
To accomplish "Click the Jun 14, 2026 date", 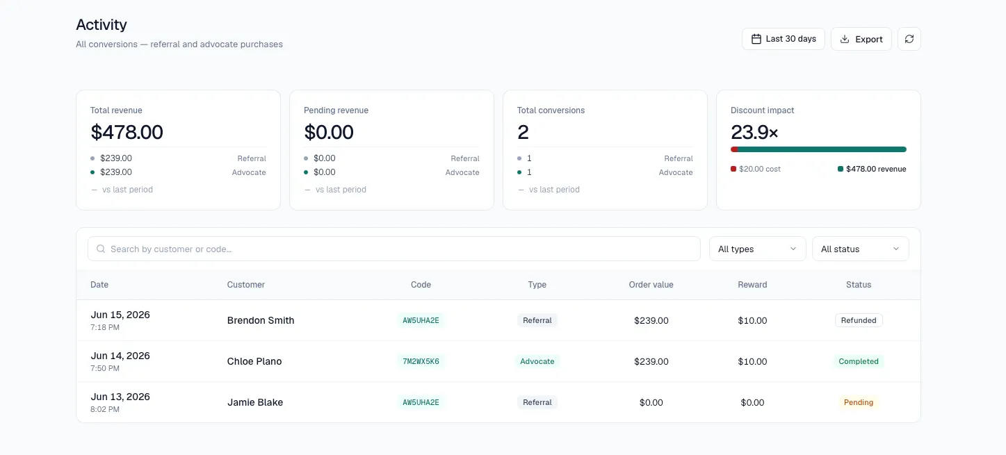I will click(120, 356).
